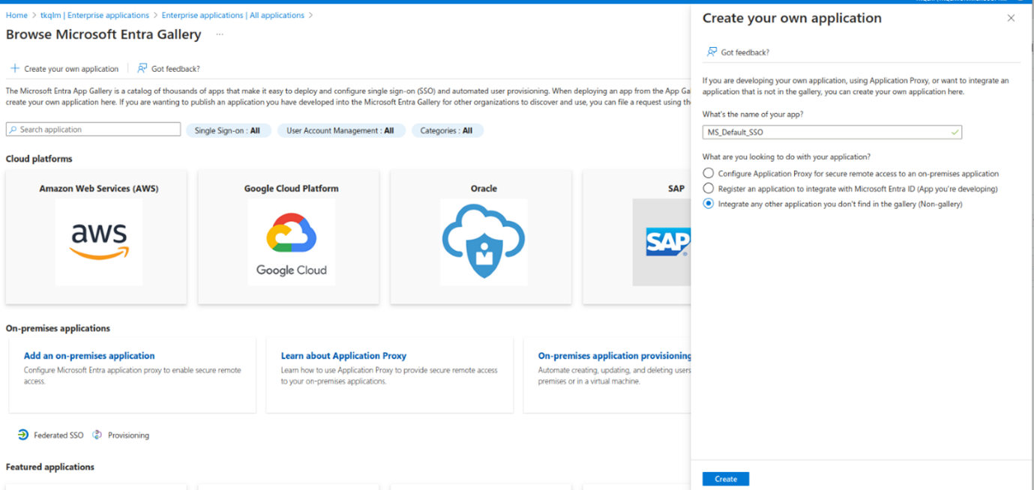This screenshot has width=1034, height=490.
Task: Click the What's the name of your app? label
Action: click(x=753, y=115)
